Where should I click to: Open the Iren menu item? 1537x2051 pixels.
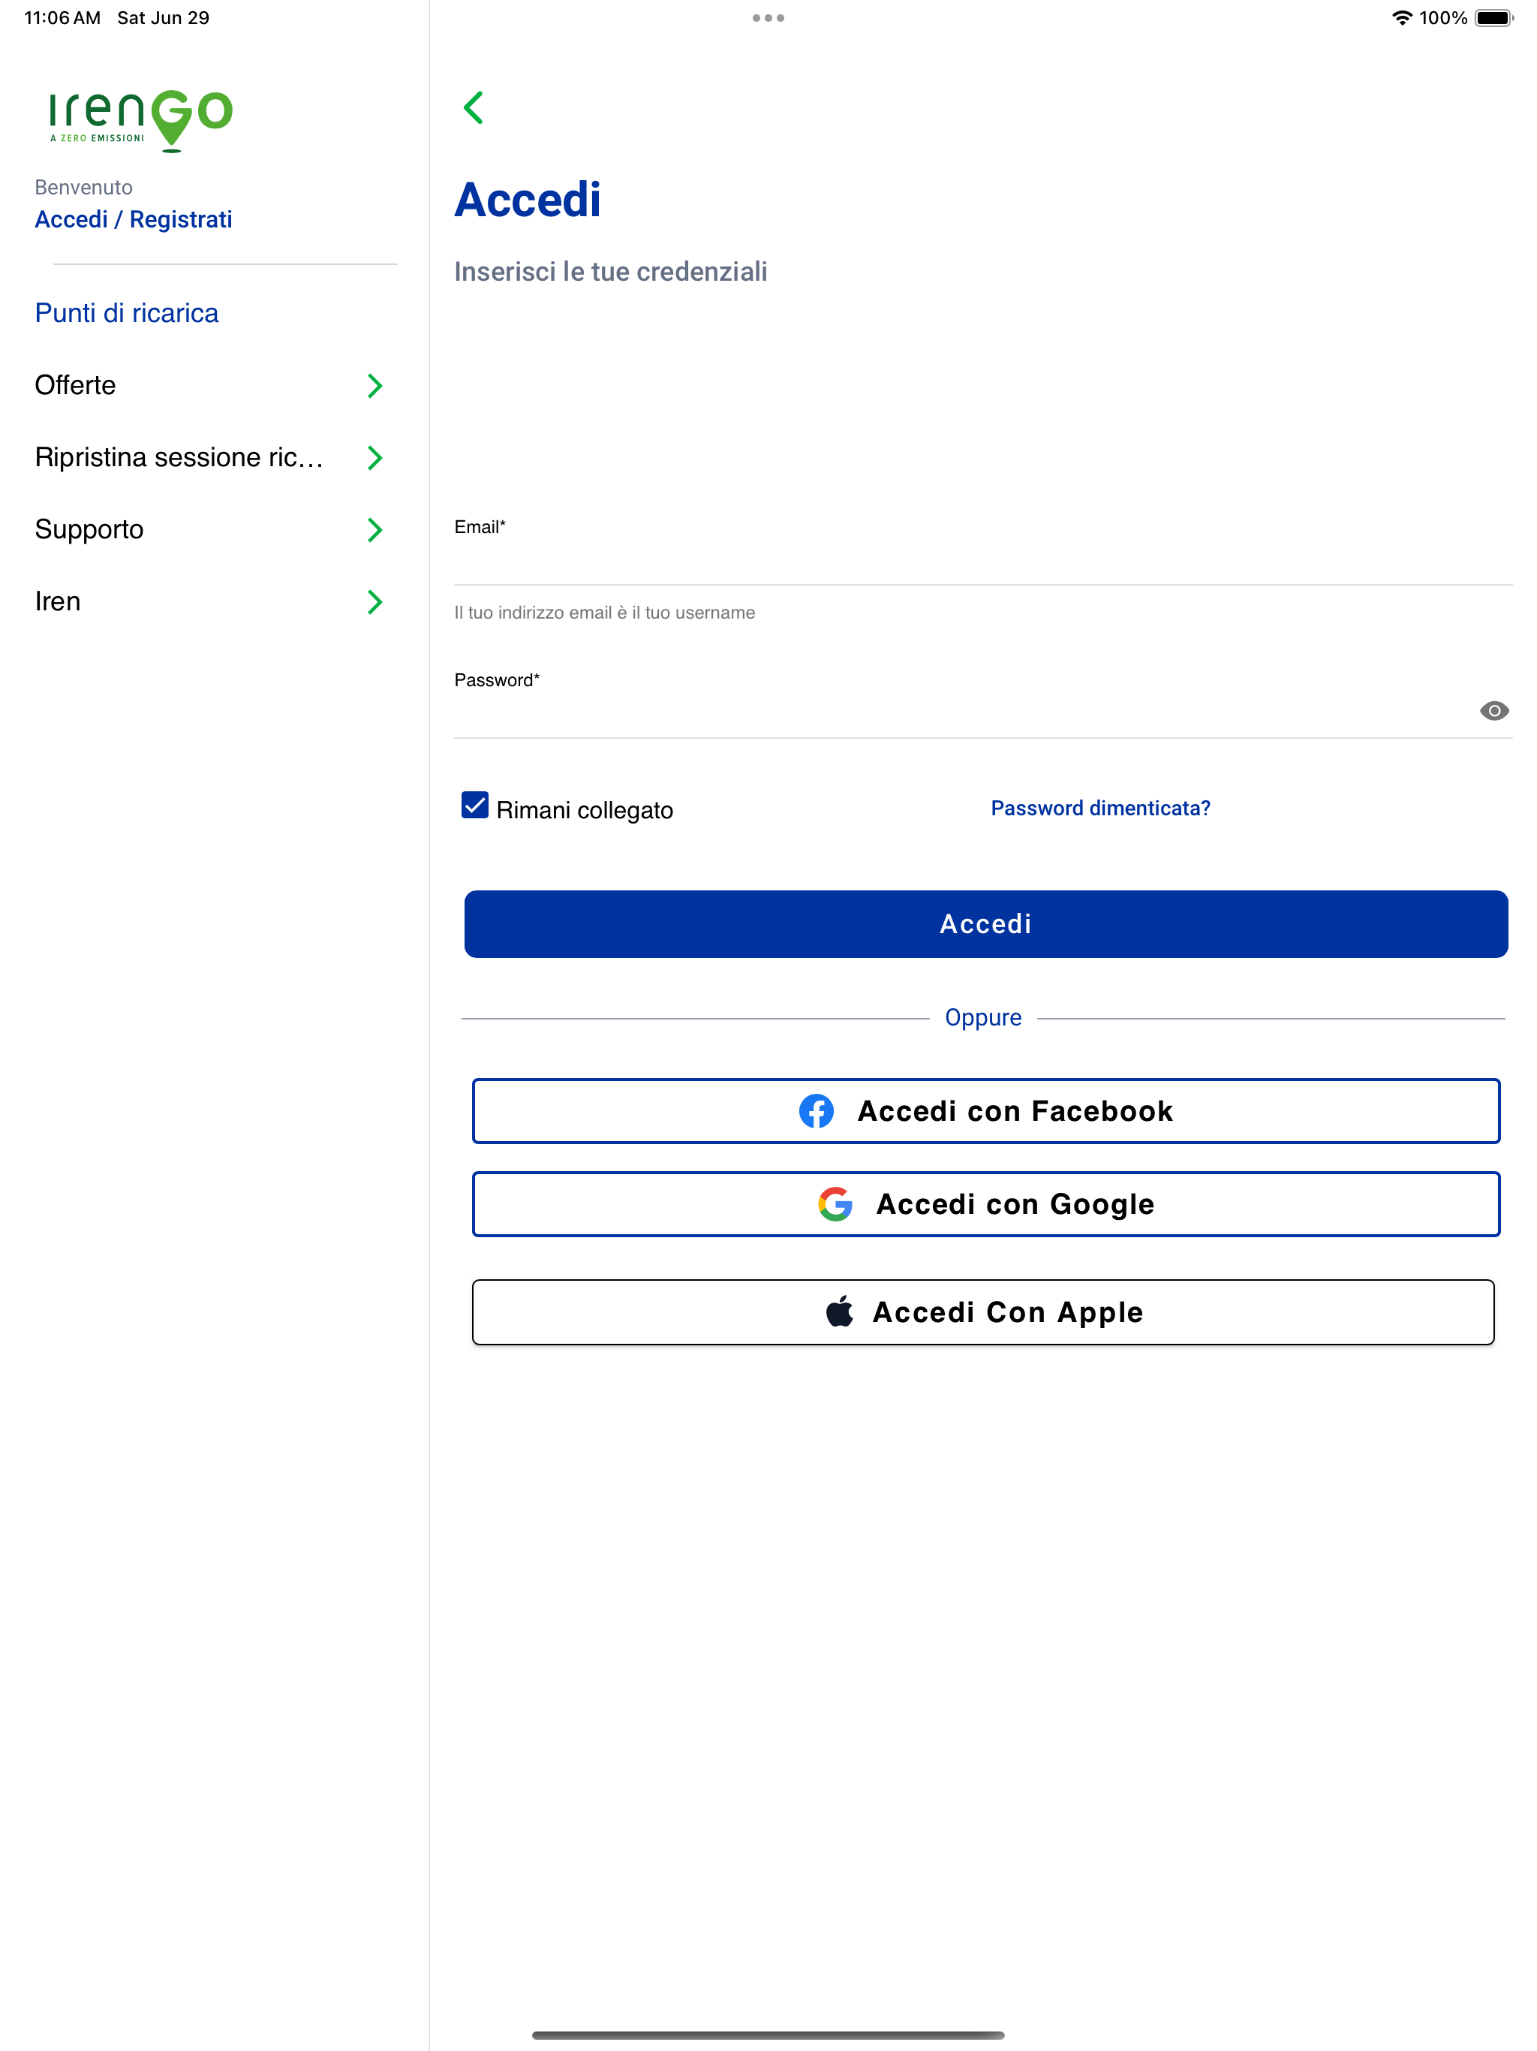(x=374, y=601)
